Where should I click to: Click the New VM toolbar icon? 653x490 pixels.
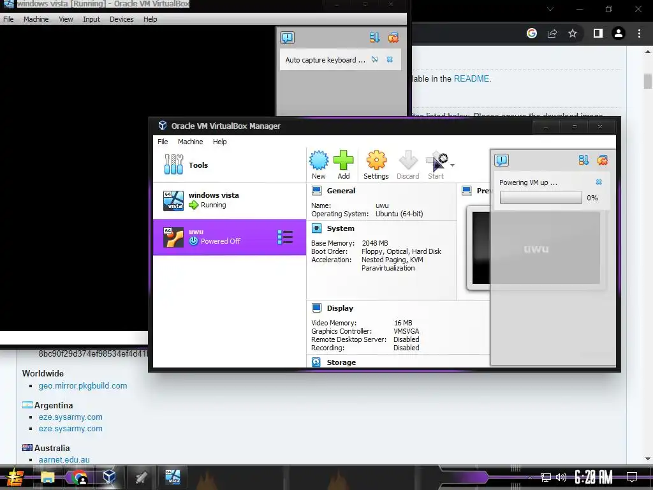319,165
